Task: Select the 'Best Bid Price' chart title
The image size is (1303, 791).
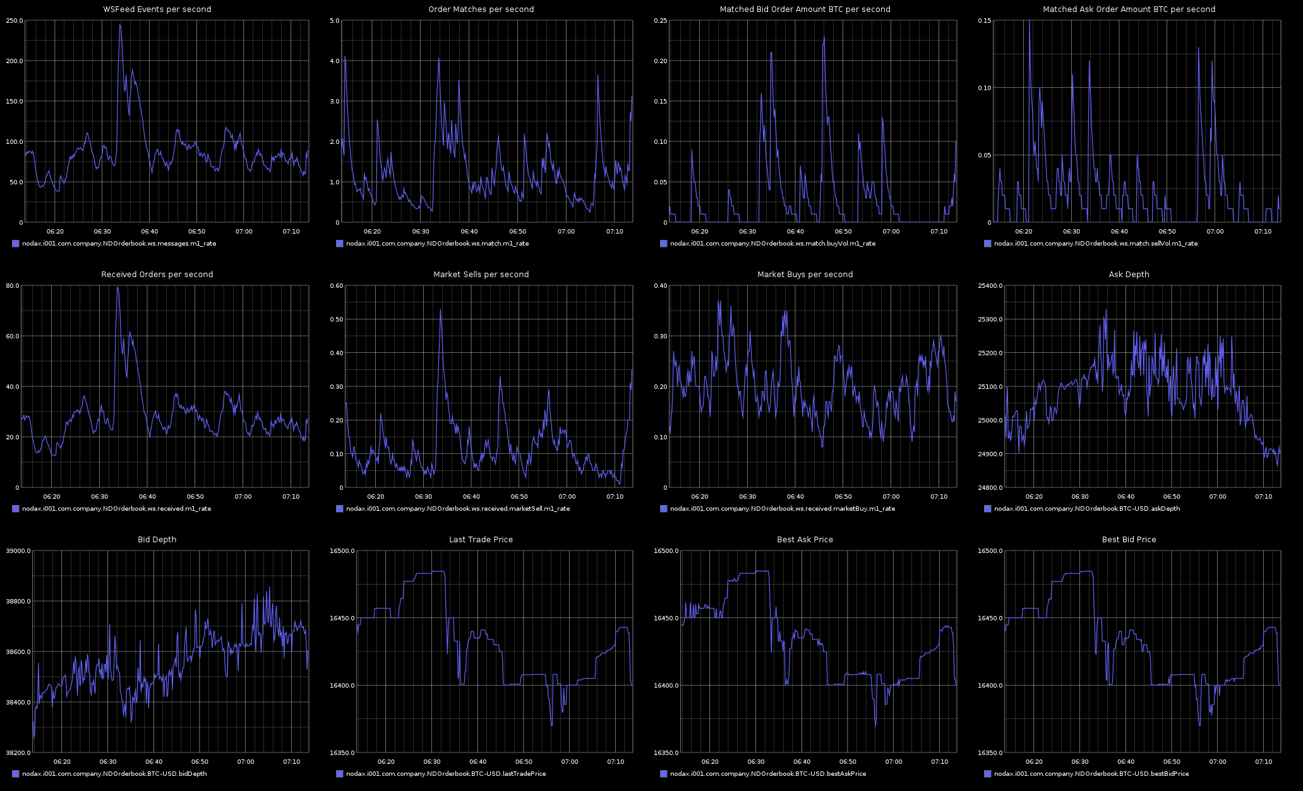Action: 1129,540
